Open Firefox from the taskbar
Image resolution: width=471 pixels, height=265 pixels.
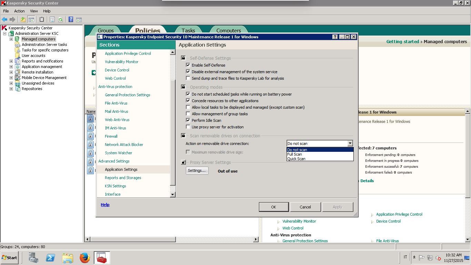84,257
